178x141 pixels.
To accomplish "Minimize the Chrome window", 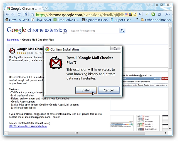I will (157, 5).
